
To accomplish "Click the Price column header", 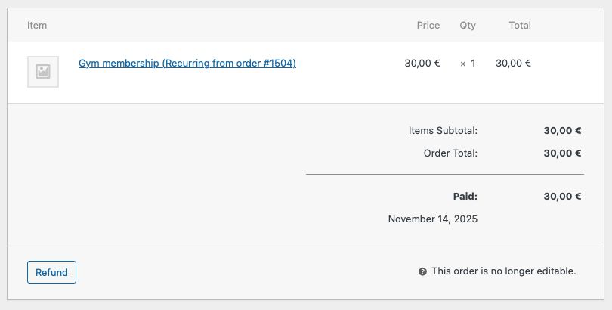I will click(428, 25).
